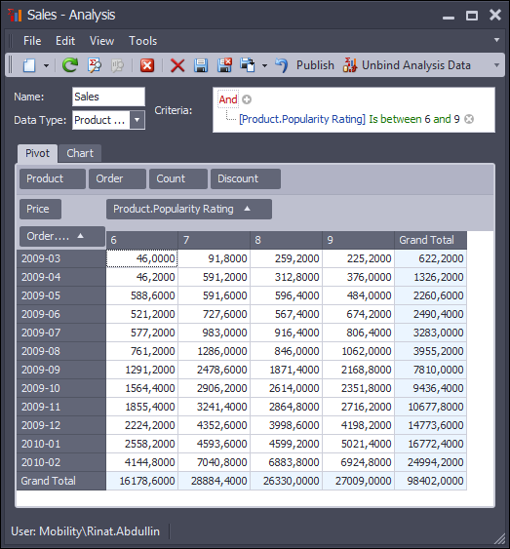Click the Name input field containing Sales
This screenshot has width=510, height=549.
[x=108, y=97]
